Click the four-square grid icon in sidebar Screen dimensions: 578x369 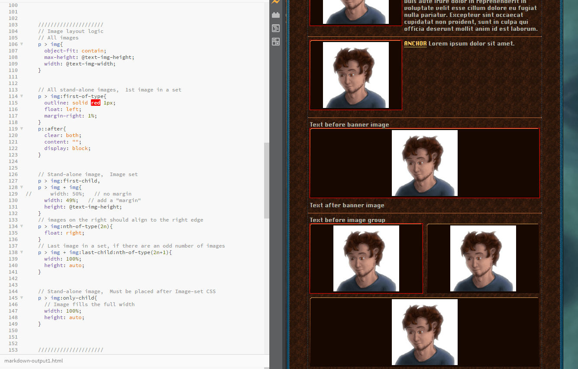276,42
